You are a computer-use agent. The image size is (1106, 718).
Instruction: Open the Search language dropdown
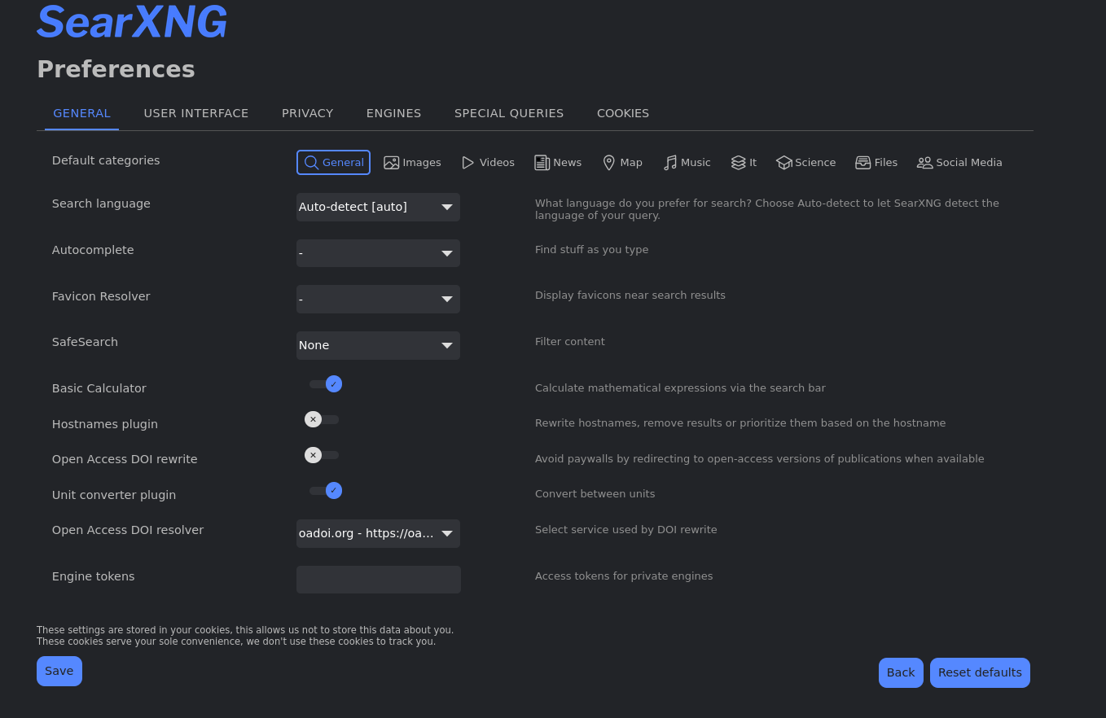point(378,207)
